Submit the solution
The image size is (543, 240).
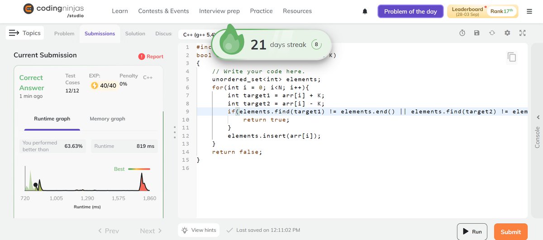511,231
